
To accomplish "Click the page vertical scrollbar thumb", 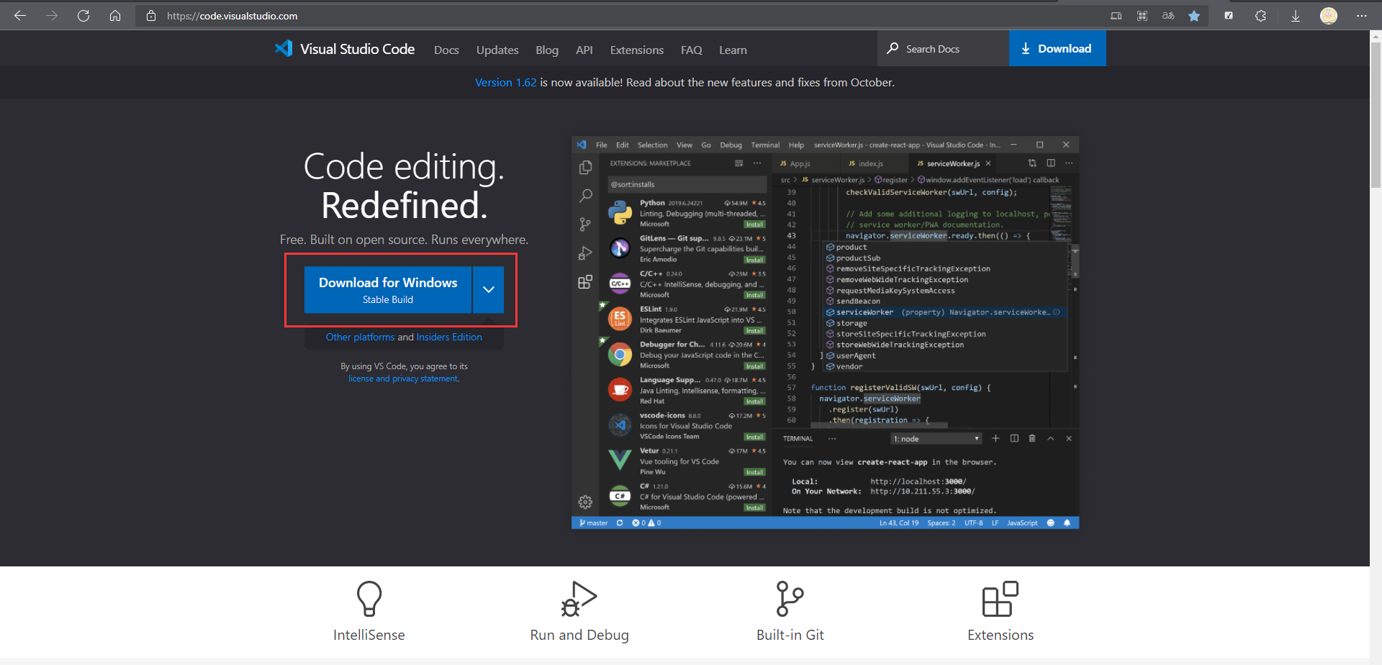I will (1376, 115).
